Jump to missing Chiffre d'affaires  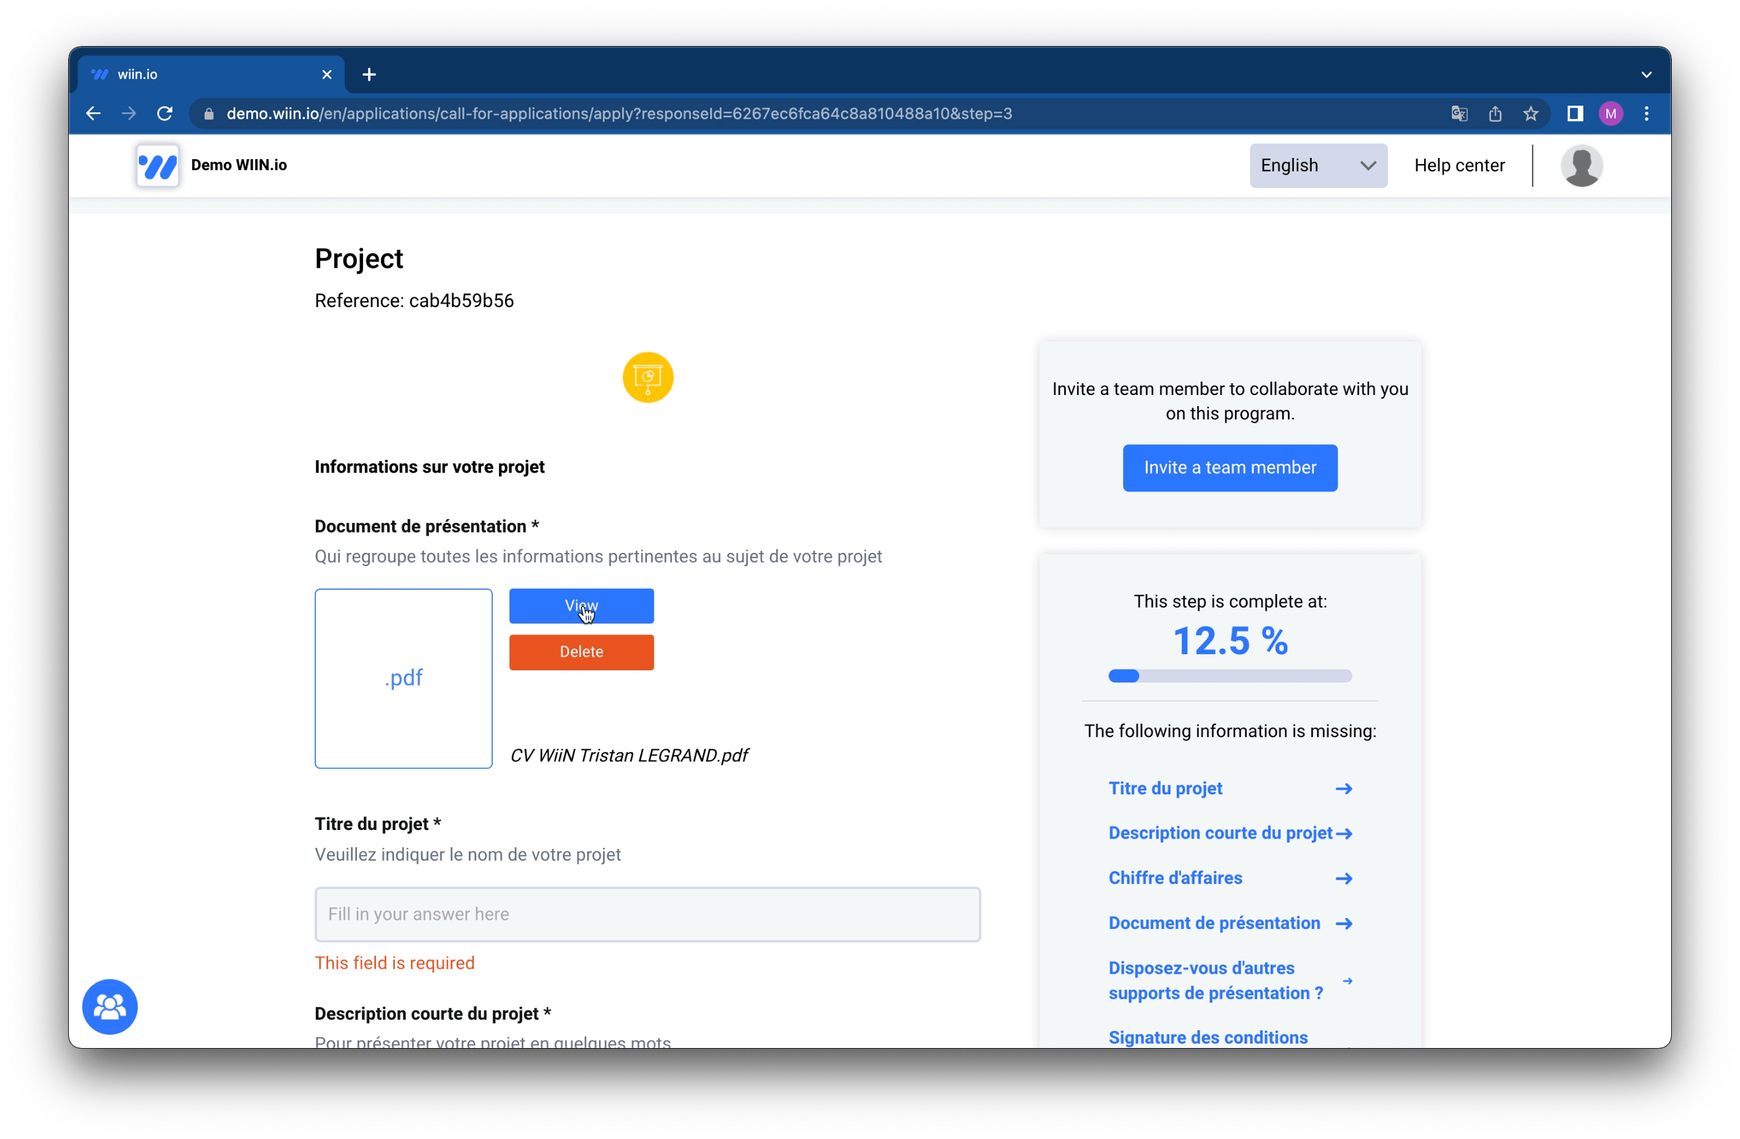pos(1175,877)
